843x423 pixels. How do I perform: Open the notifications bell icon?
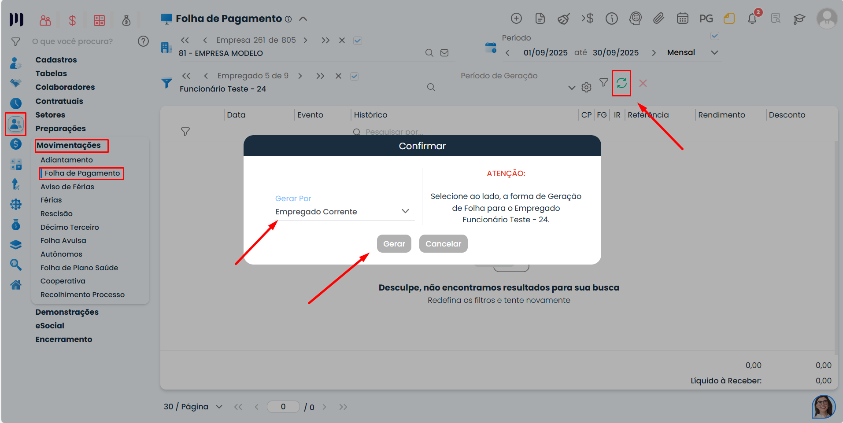point(752,19)
